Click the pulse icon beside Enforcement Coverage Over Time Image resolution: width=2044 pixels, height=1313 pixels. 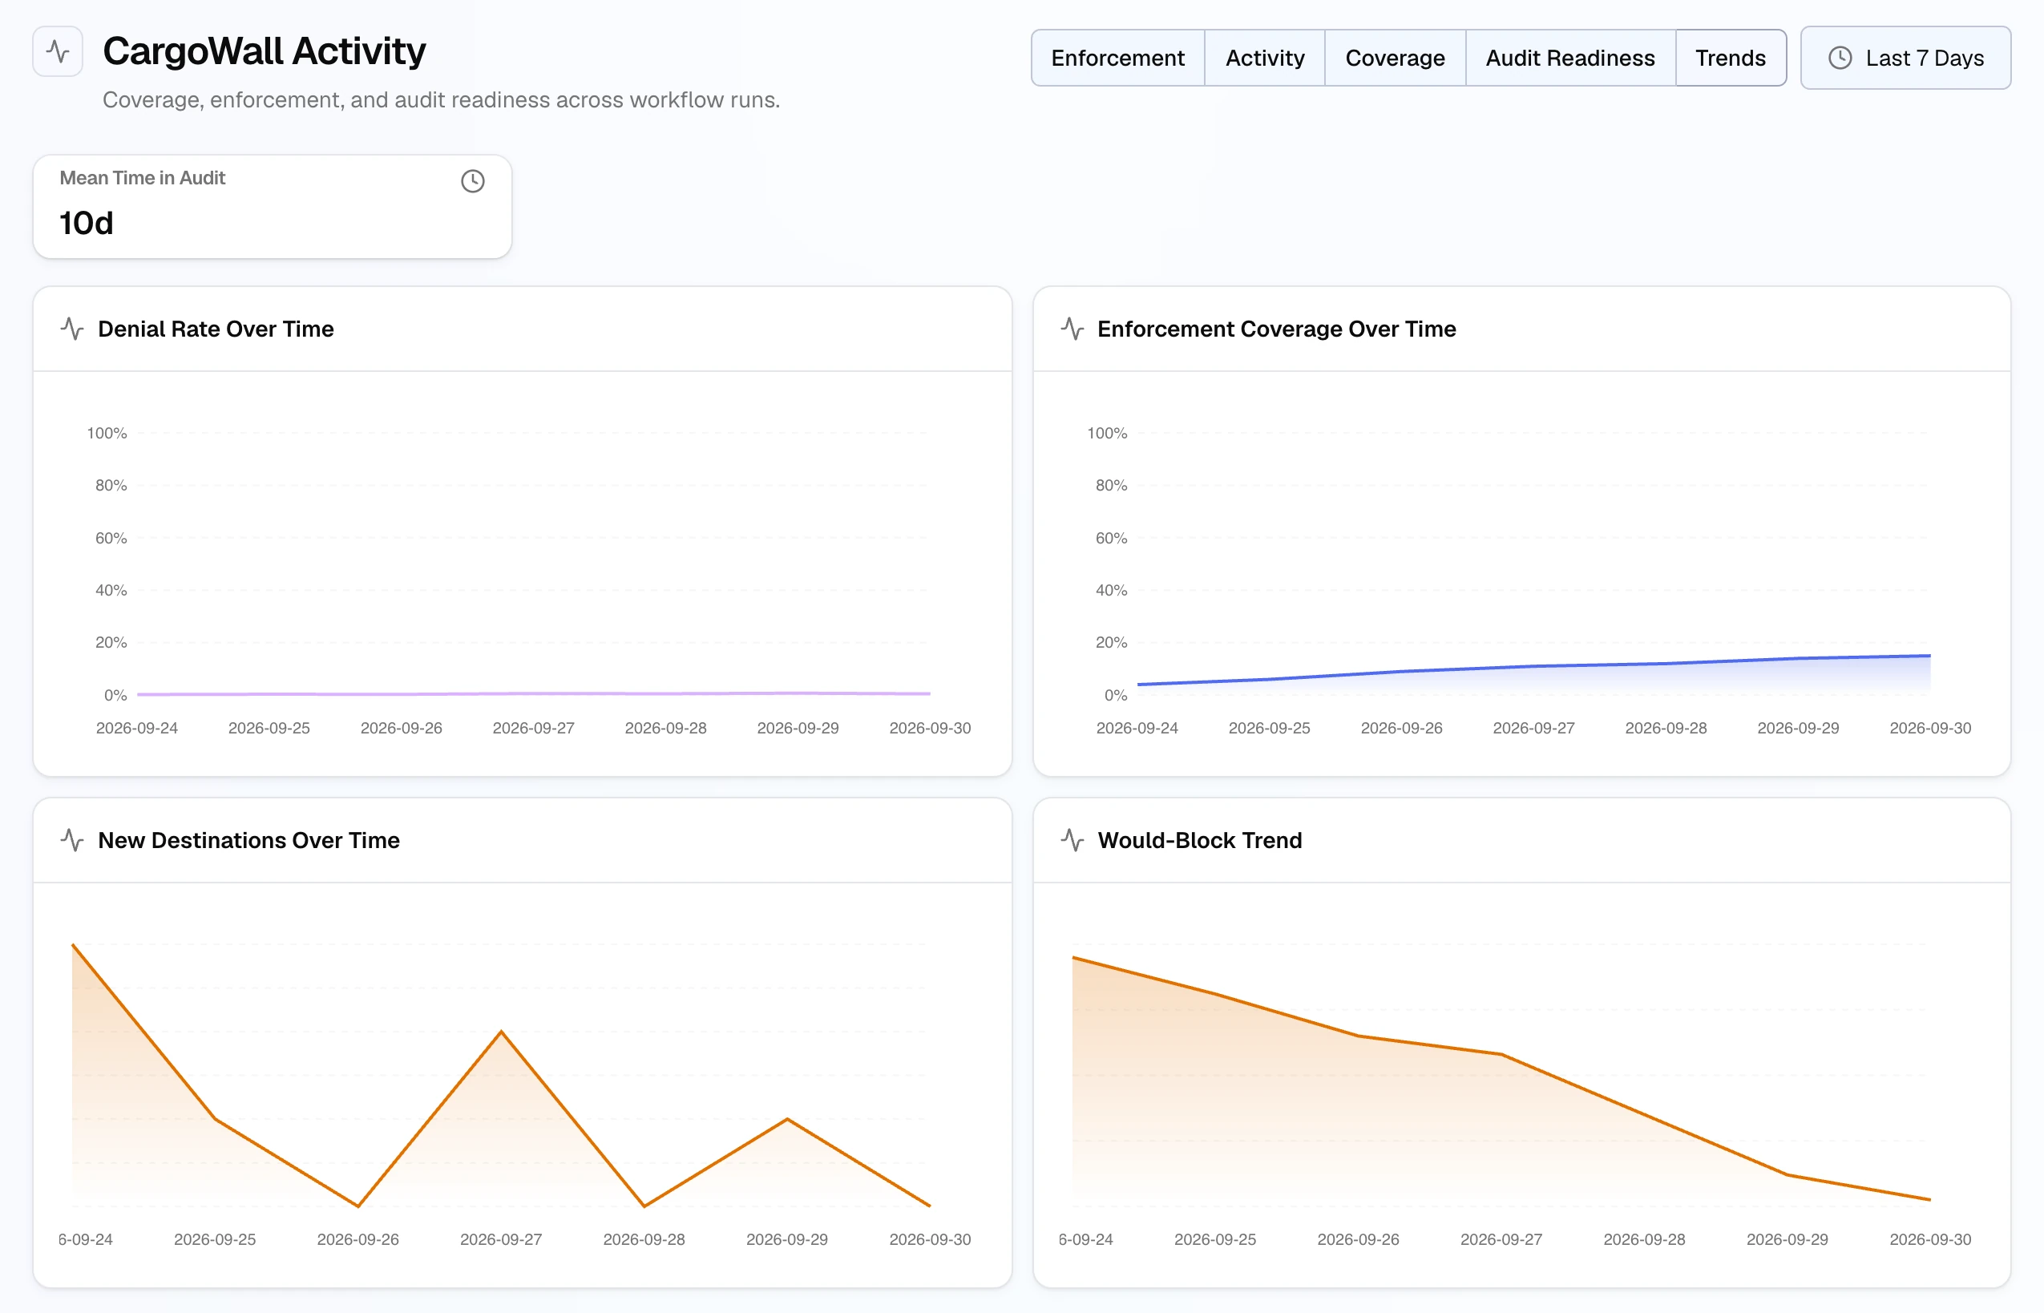pos(1072,329)
